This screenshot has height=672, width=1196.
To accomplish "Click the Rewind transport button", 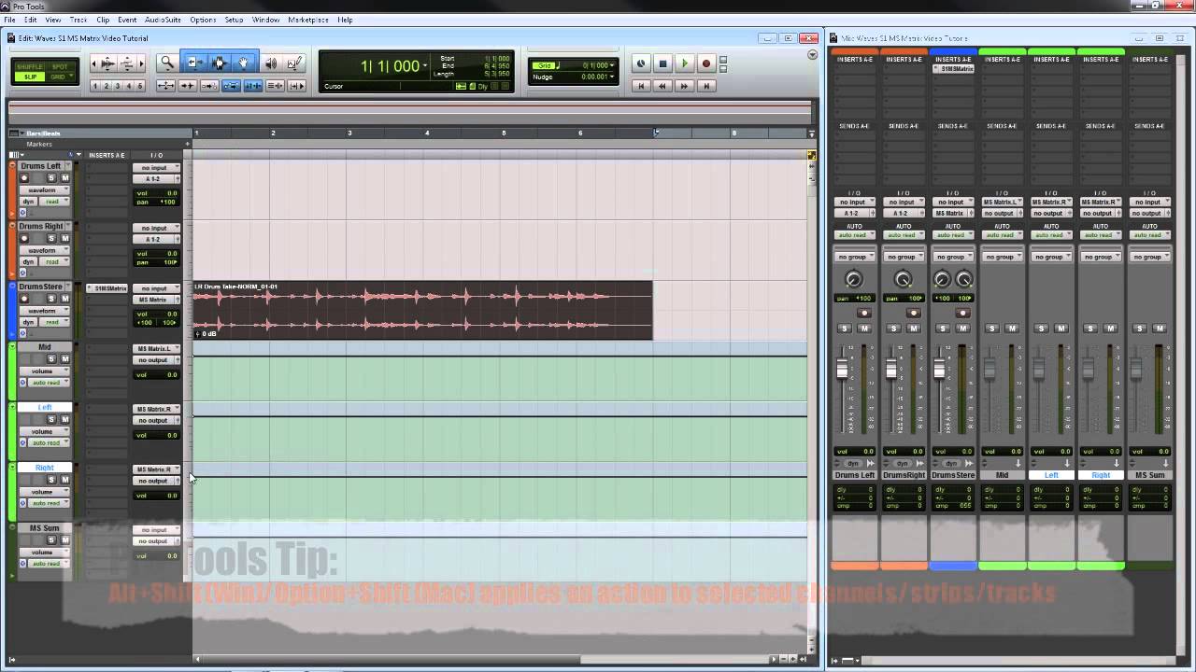I will pyautogui.click(x=662, y=86).
